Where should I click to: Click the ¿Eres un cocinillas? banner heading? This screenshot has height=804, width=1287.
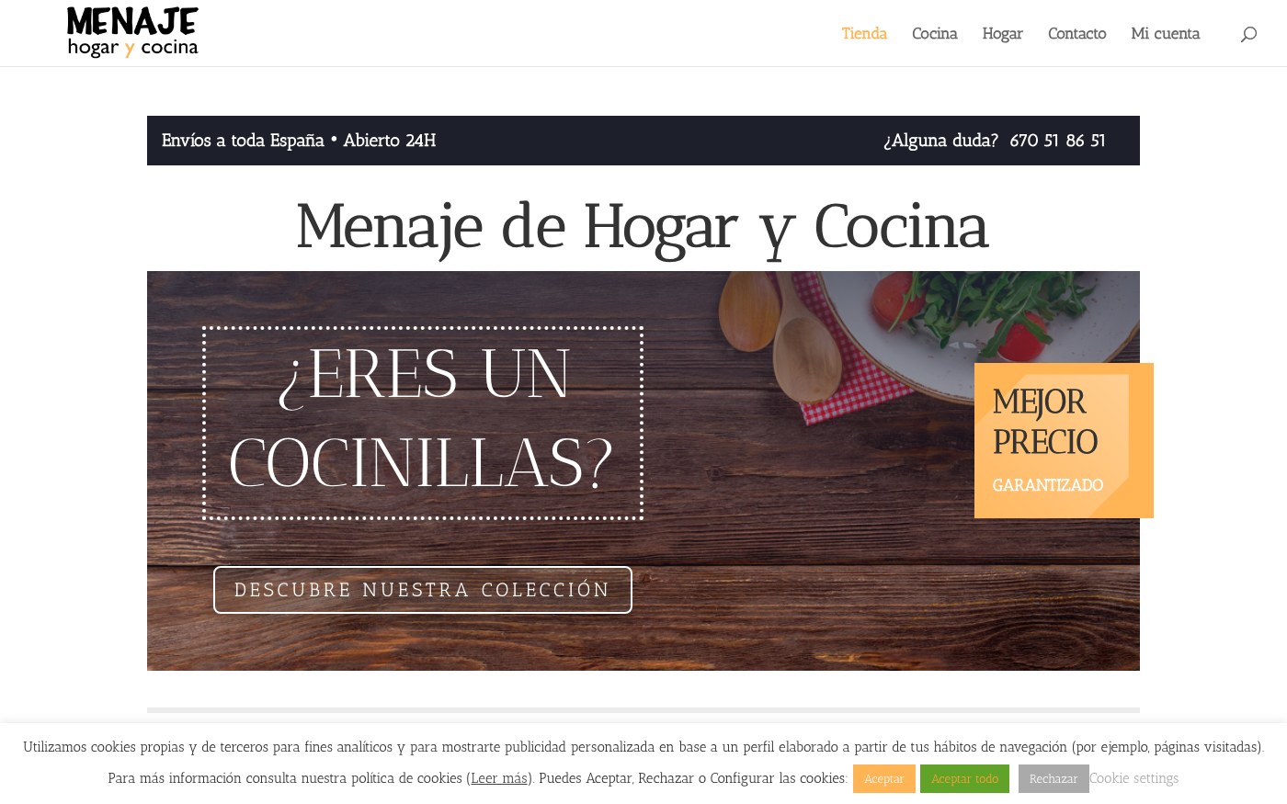[x=422, y=423]
